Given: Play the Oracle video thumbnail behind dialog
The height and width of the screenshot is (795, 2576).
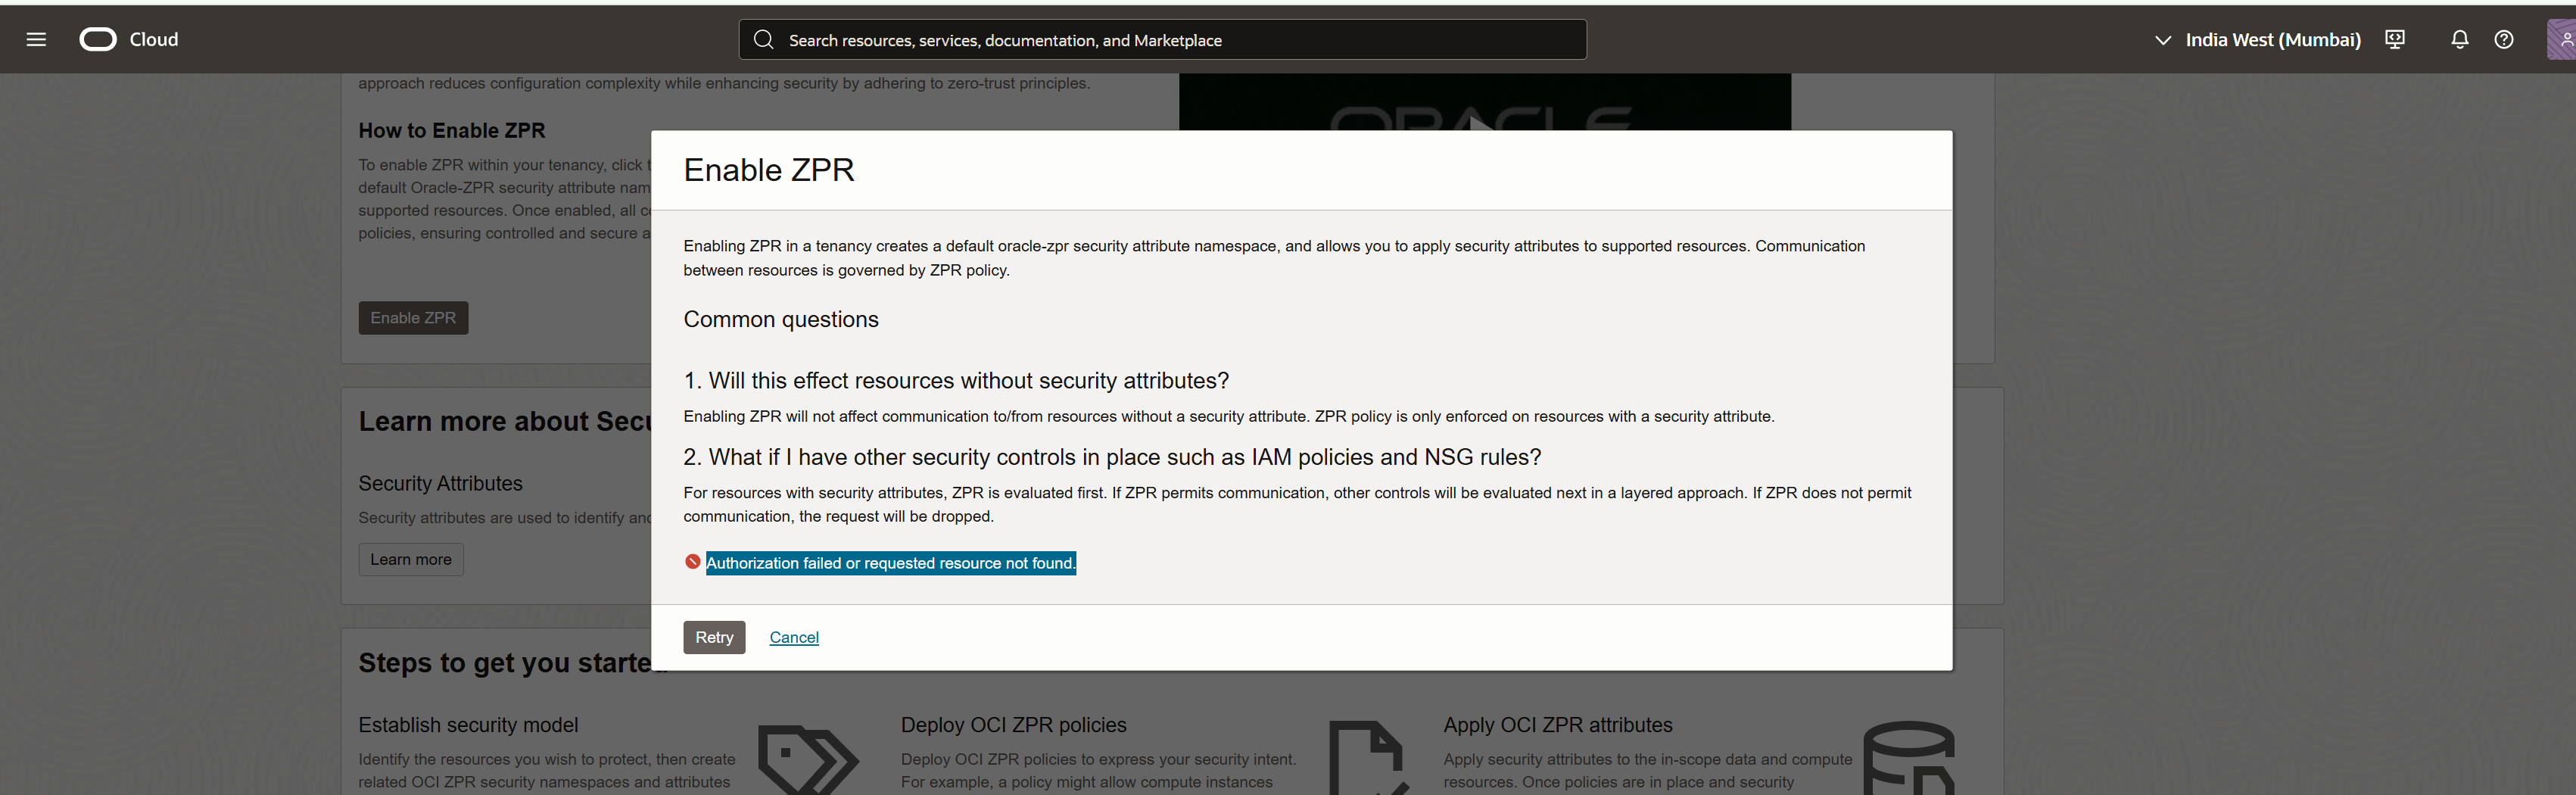Looking at the screenshot, I should pos(1484,102).
